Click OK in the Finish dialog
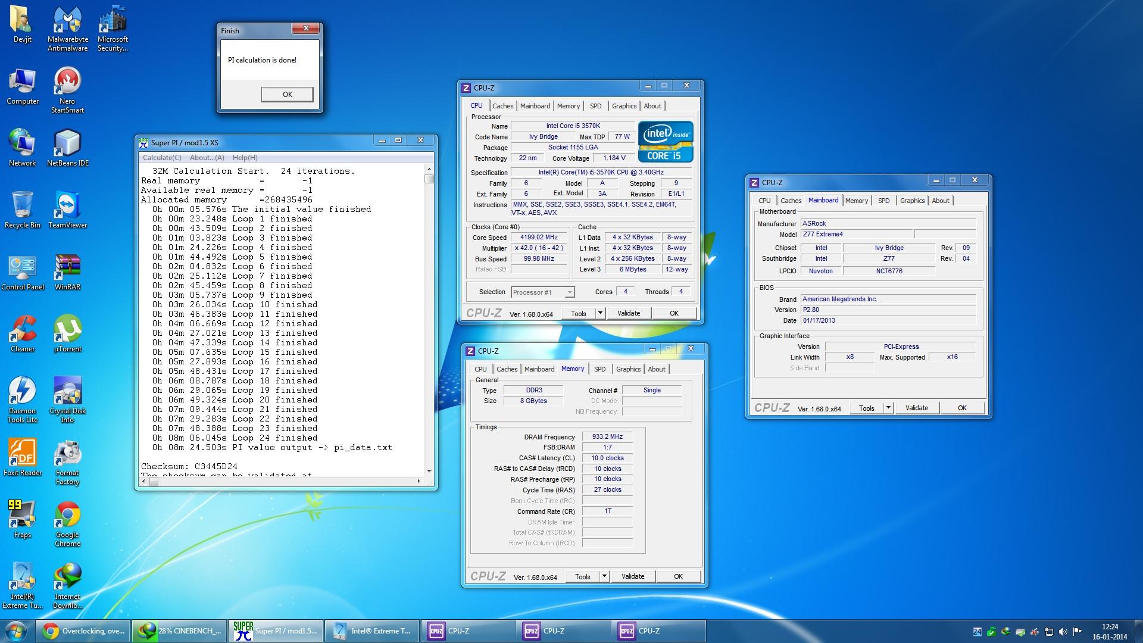The width and height of the screenshot is (1143, 643). tap(287, 94)
